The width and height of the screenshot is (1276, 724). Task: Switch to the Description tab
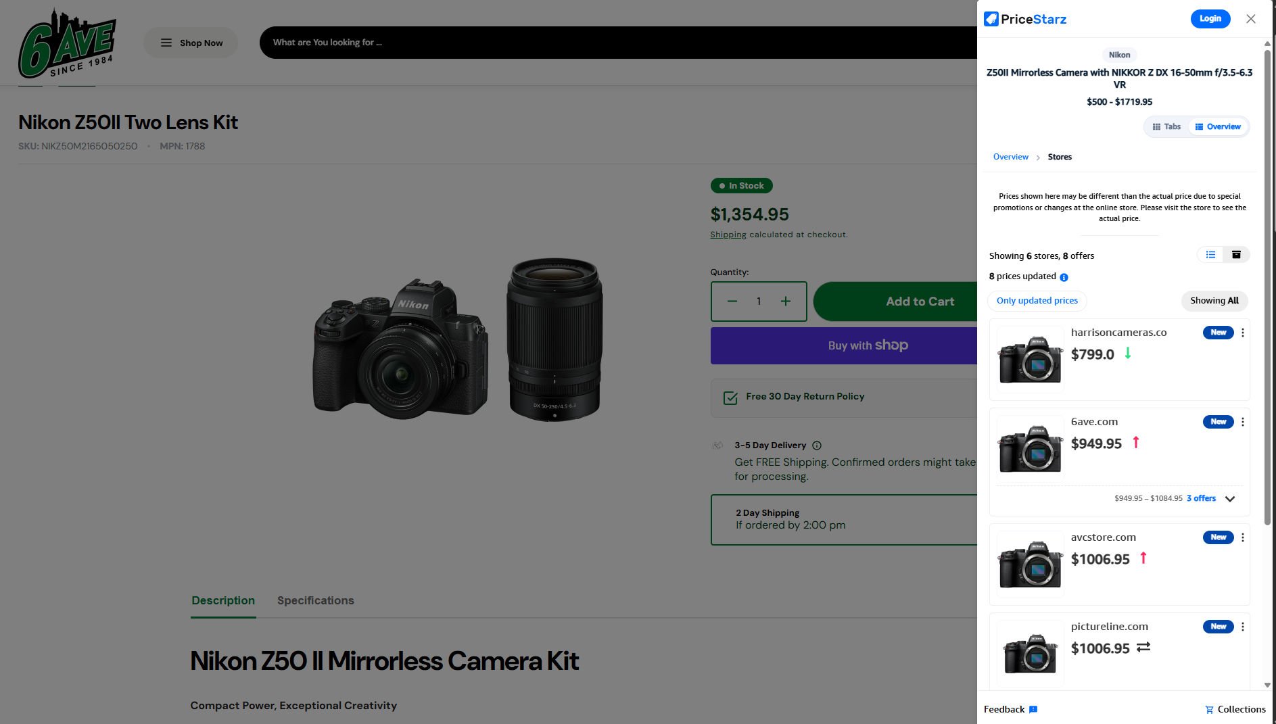point(223,600)
